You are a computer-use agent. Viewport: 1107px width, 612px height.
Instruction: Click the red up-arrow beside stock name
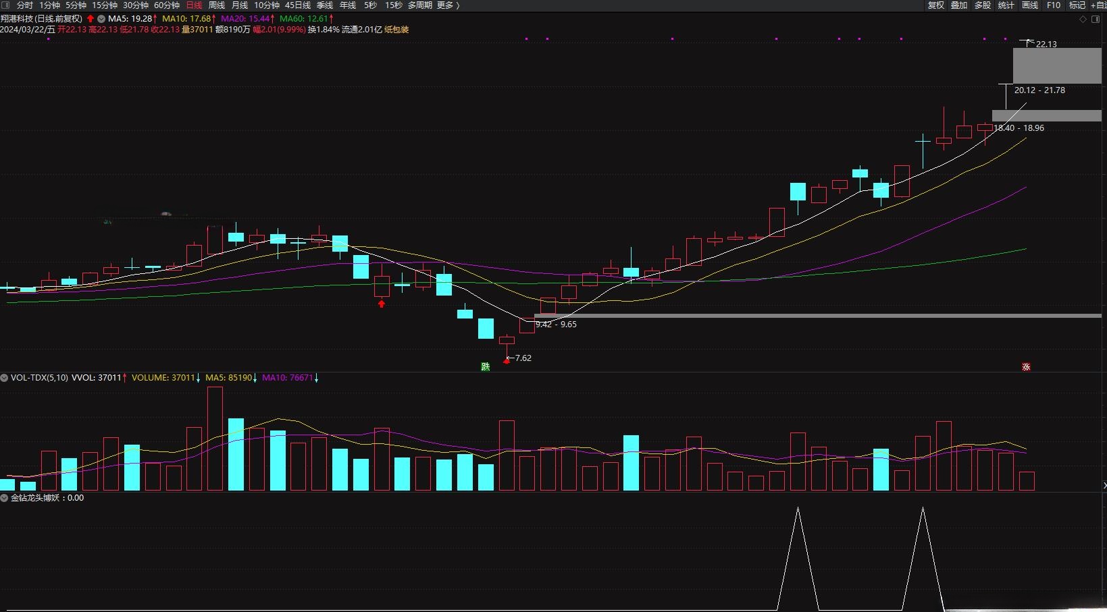coord(91,19)
